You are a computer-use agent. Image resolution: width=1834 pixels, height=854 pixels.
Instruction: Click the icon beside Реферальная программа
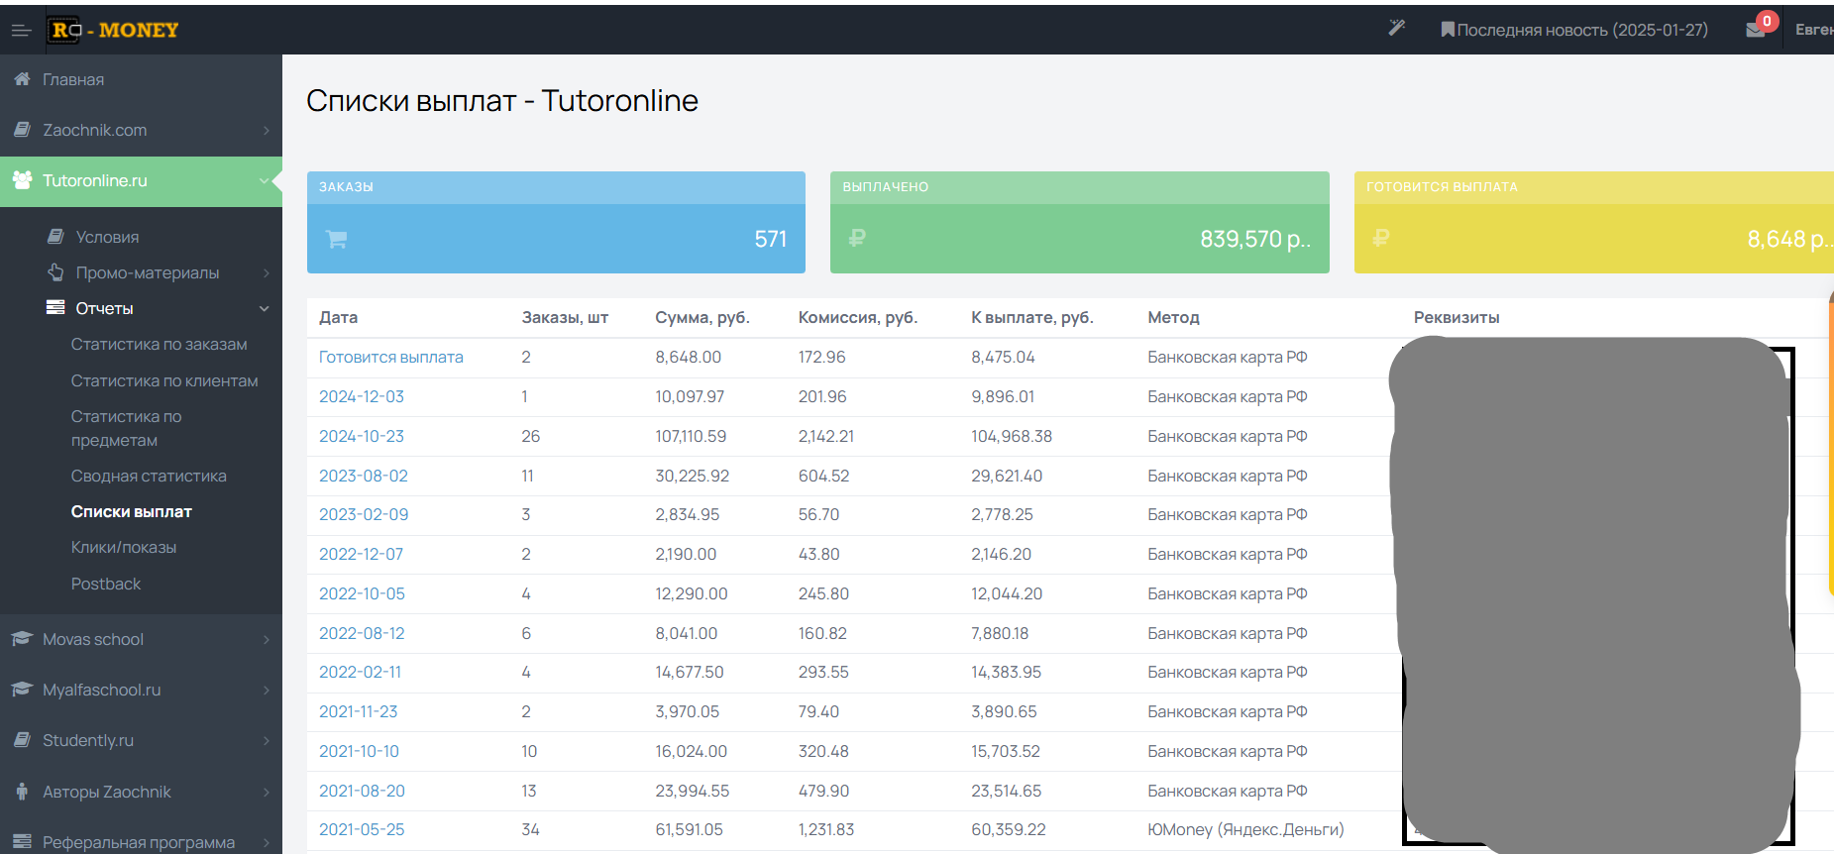coord(22,842)
